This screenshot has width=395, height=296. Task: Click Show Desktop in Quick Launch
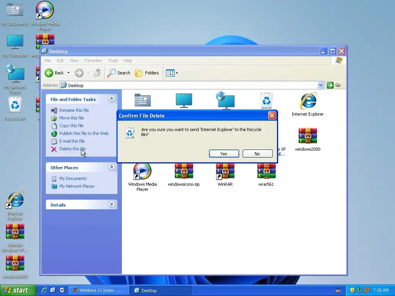click(x=53, y=290)
